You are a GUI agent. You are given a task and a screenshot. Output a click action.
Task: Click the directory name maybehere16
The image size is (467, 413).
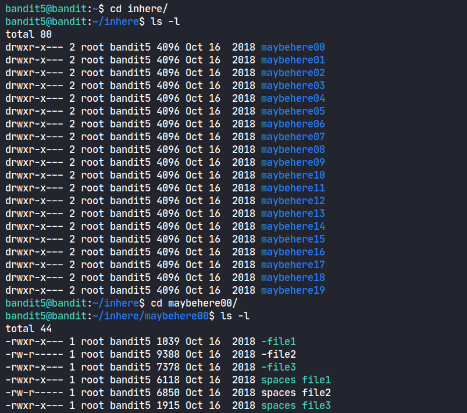(x=293, y=252)
